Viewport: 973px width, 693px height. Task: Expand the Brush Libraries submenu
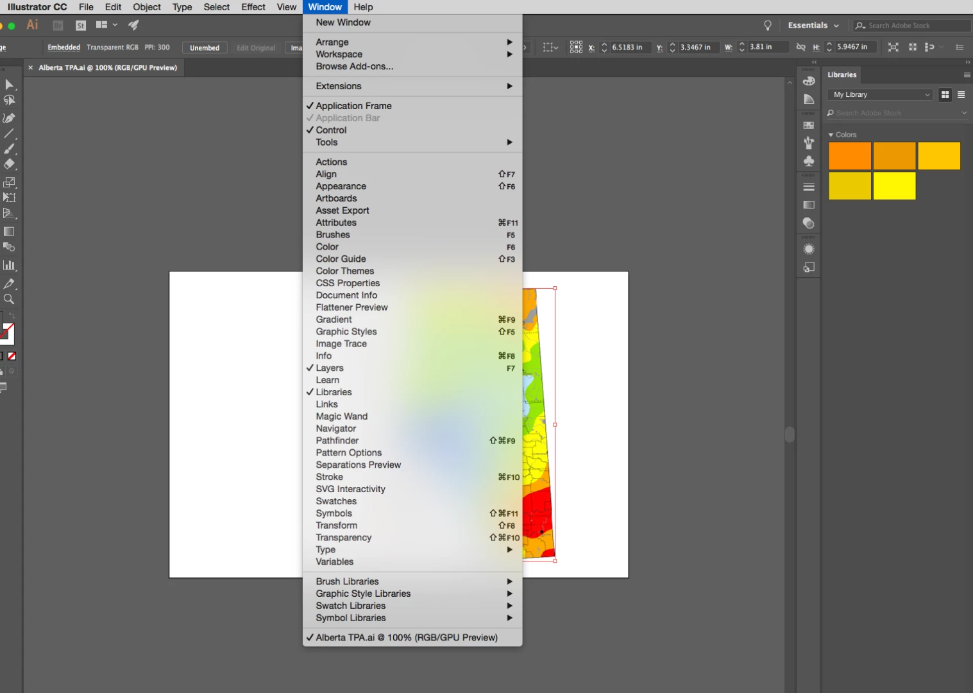(412, 582)
